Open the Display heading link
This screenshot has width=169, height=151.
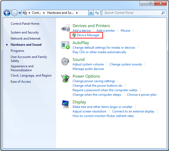coord(79,102)
